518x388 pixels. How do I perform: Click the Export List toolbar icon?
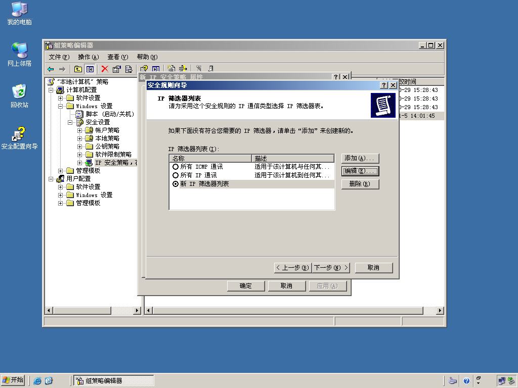click(128, 69)
